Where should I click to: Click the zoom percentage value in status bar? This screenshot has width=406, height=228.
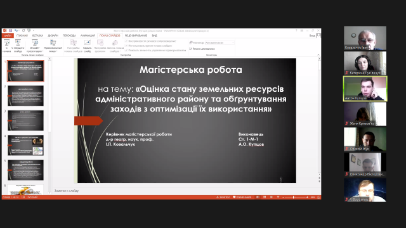(x=313, y=197)
